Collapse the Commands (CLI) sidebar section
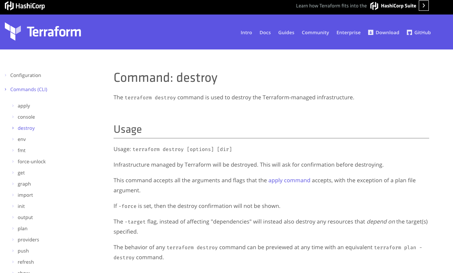453x273 pixels. pos(6,89)
